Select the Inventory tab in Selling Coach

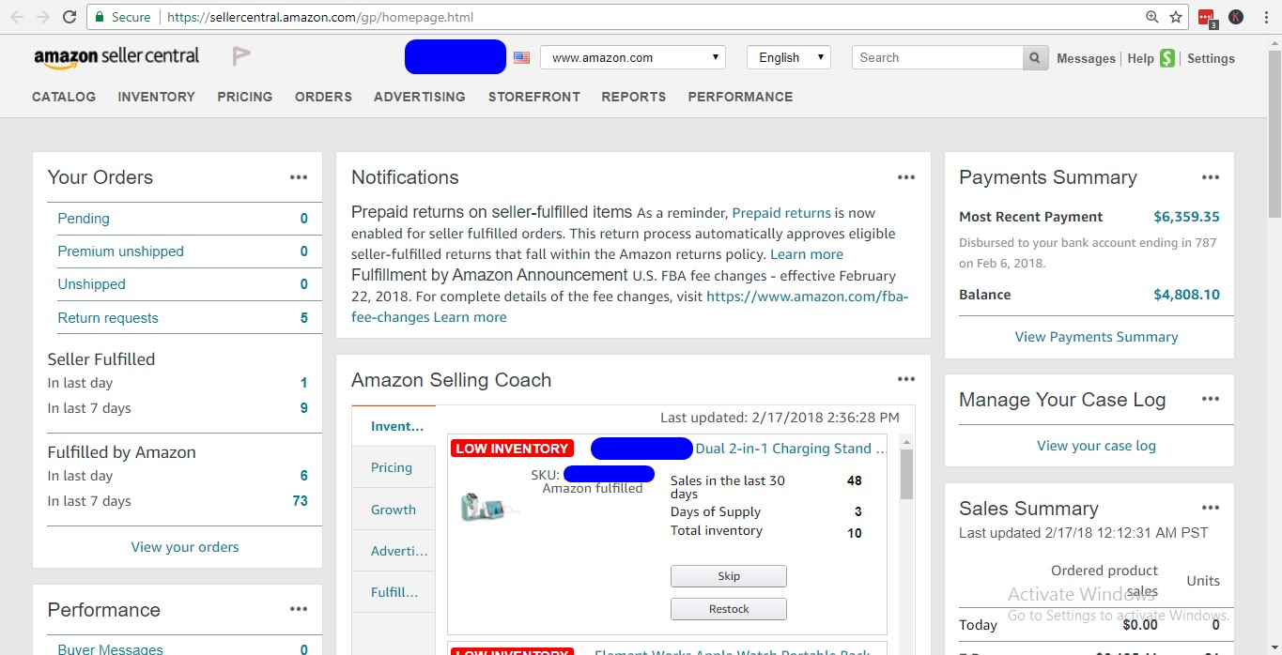394,426
